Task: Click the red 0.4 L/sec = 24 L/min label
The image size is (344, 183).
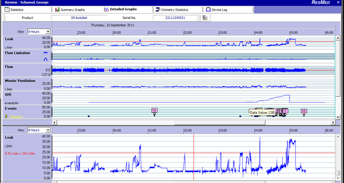Action: pos(20,153)
